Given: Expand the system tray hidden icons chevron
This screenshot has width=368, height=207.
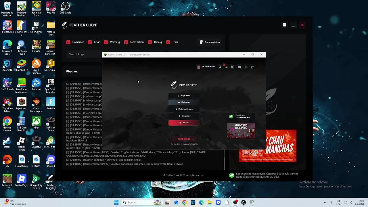Looking at the screenshot, I should point(325,202).
